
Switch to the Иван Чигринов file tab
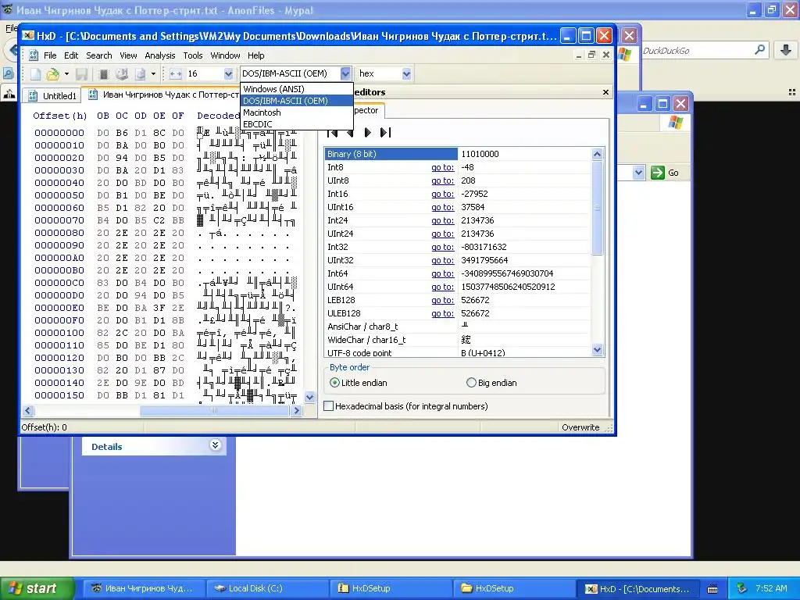point(163,95)
